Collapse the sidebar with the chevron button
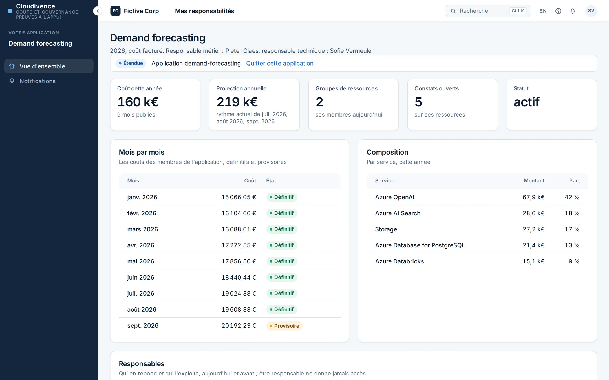The width and height of the screenshot is (609, 380). [98, 11]
